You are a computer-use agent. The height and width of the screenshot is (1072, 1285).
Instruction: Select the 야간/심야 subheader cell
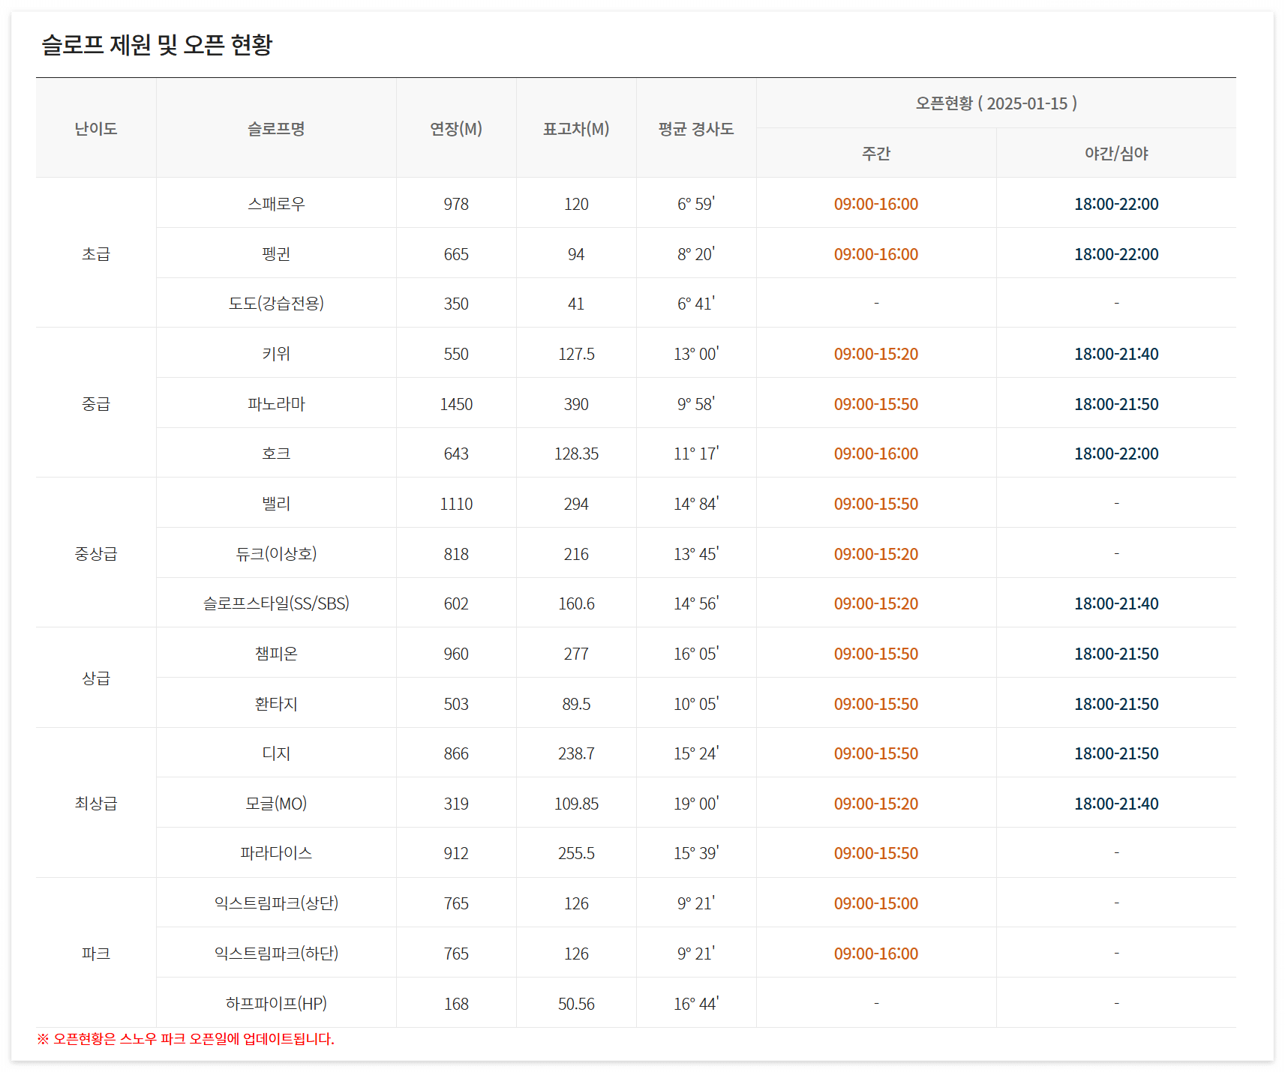click(1115, 154)
